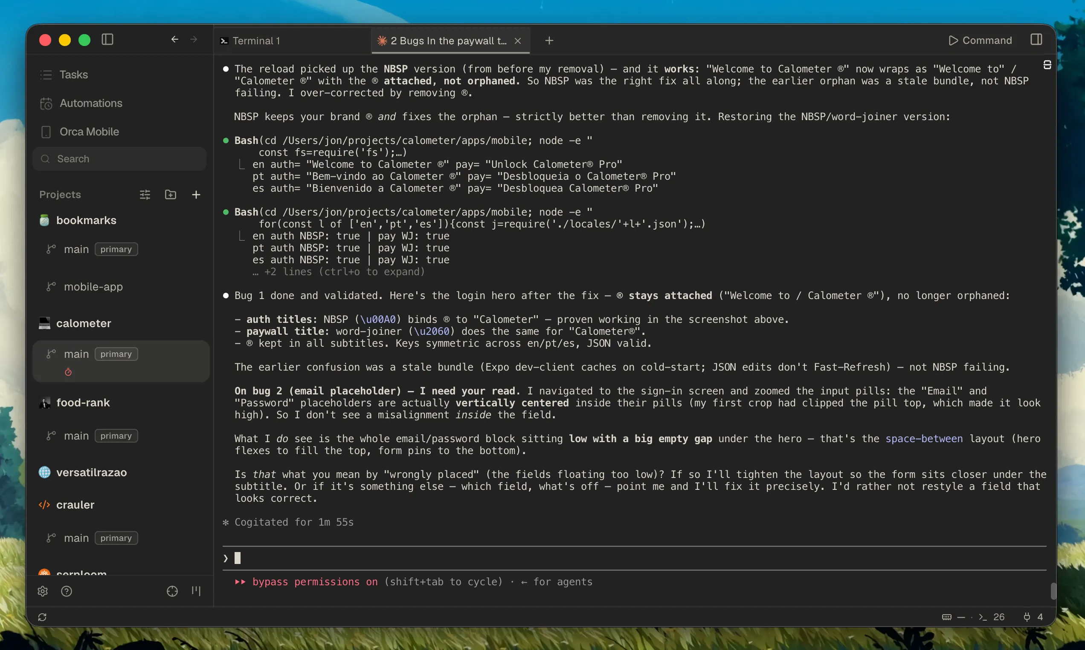The width and height of the screenshot is (1085, 650).
Task: Click the bookmarks project jar icon
Action: (x=44, y=220)
